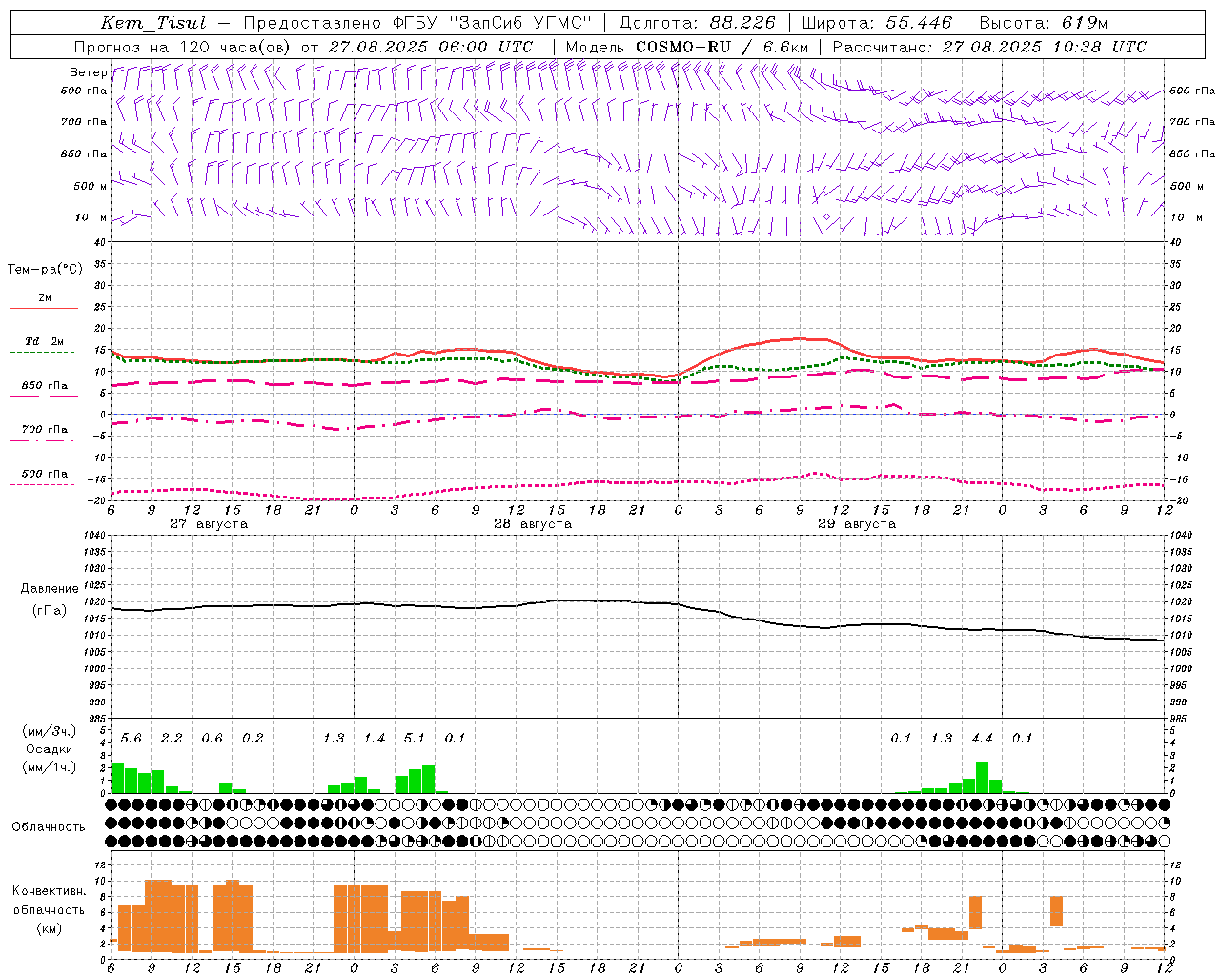The image size is (1220, 976).
Task: Click the (мм/3ч.) precipitation unit label
Action: pyautogui.click(x=49, y=732)
